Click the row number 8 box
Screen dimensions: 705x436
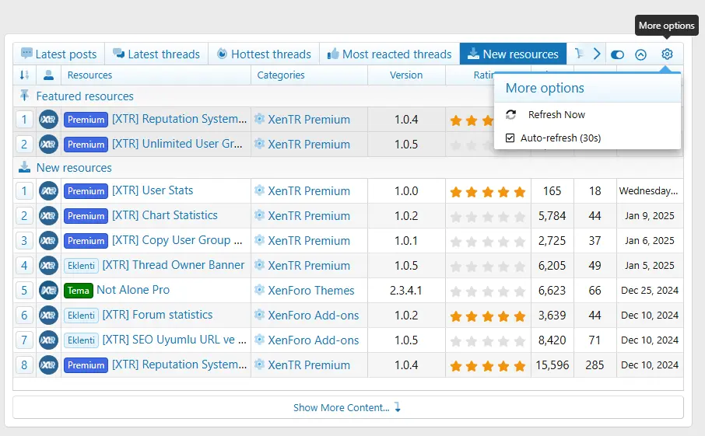pos(24,365)
